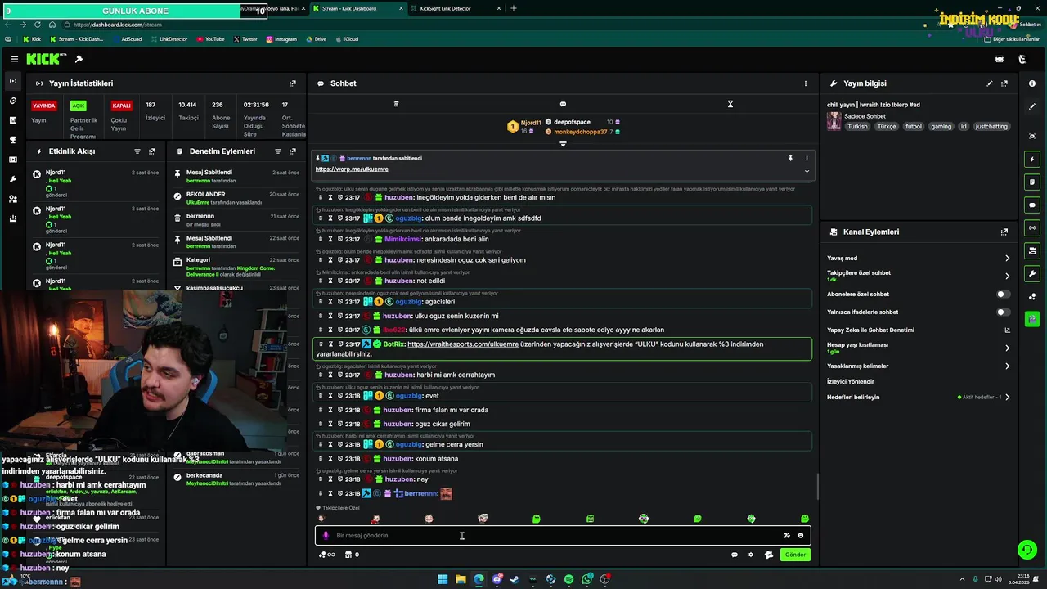This screenshot has width=1047, height=589.
Task: Open the YouTube bookmark
Action: (x=210, y=39)
